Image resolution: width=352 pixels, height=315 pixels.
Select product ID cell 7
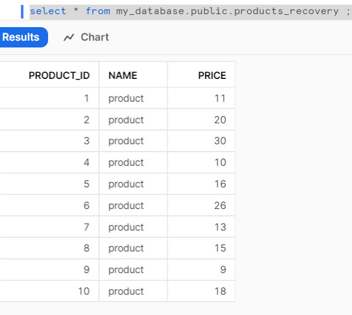click(49, 227)
